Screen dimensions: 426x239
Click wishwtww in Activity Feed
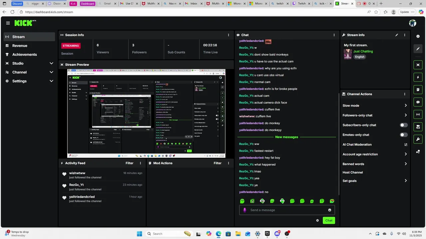[77, 173]
